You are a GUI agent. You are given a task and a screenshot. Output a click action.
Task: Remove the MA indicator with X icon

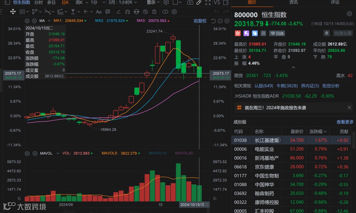point(34,21)
